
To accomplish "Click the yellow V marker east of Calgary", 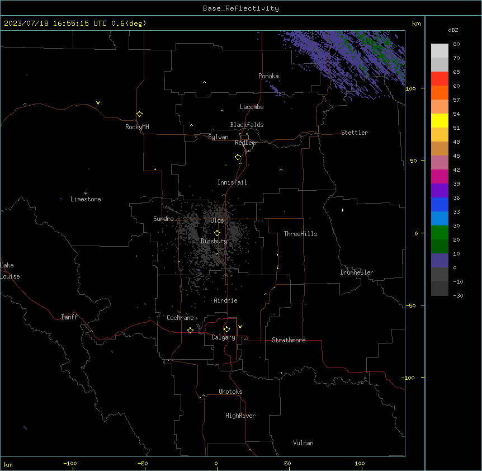I will [240, 327].
